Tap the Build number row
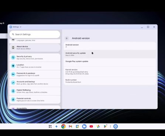165x136 pixels. coord(110,81)
